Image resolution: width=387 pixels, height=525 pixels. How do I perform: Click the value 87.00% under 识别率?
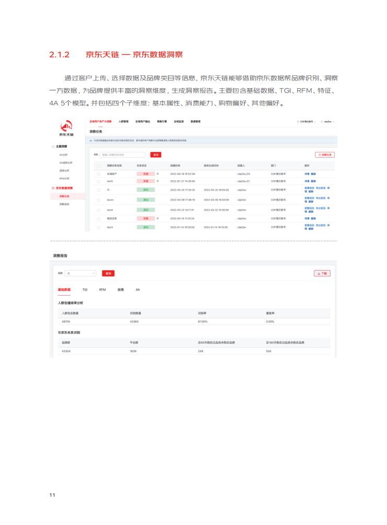203,321
